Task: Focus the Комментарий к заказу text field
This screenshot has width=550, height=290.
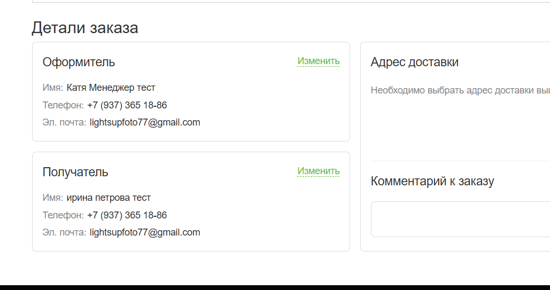Action: [x=460, y=219]
